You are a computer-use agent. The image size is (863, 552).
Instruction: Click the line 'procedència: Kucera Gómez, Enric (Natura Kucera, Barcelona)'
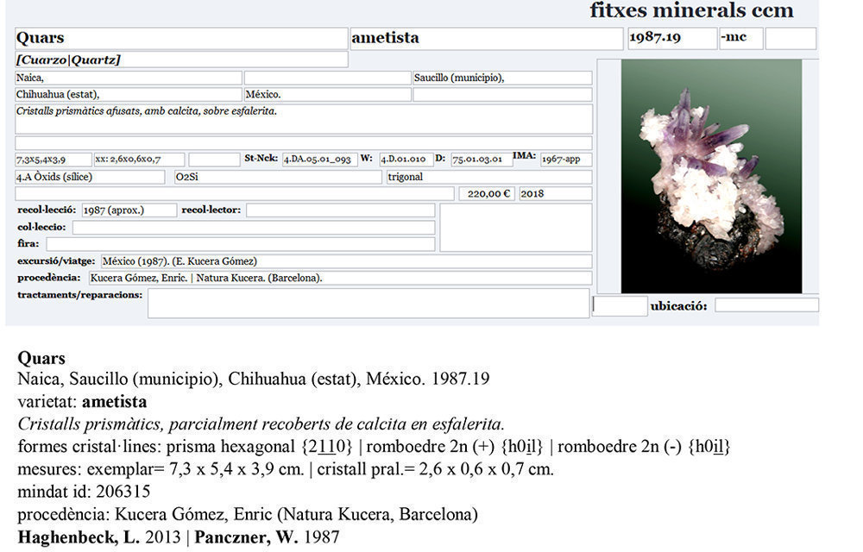point(248,515)
